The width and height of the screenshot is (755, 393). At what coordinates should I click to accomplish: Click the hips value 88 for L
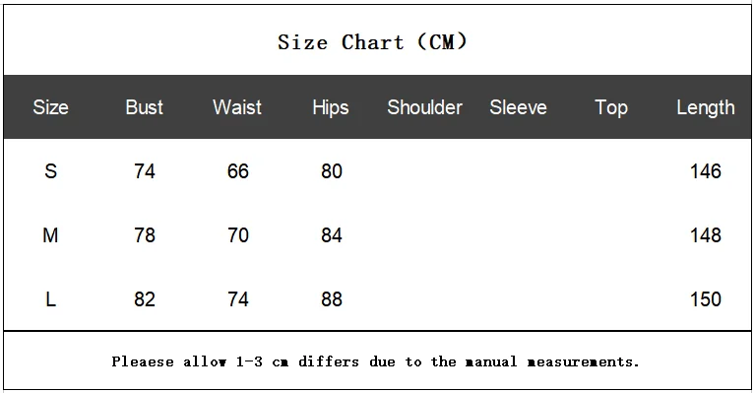332,299
